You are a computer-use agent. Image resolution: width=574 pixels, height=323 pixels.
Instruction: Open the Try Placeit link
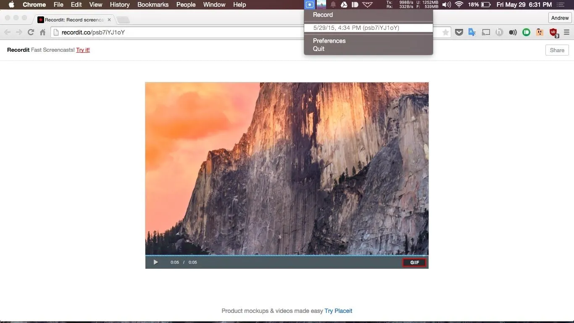(x=338, y=311)
